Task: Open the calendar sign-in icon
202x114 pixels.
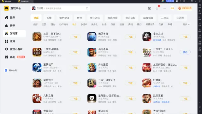Action: tap(149, 8)
